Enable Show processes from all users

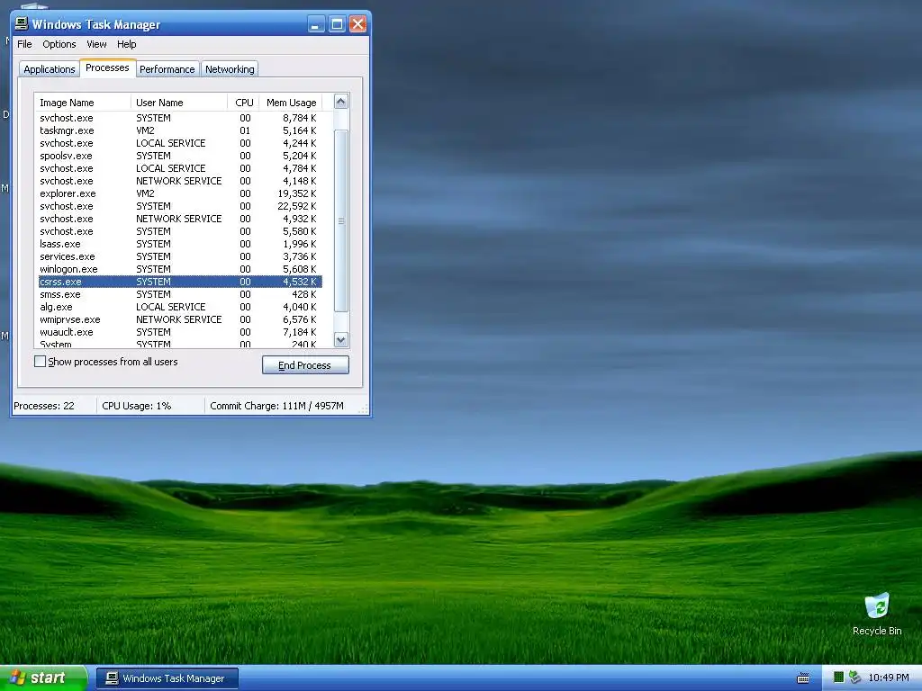[40, 362]
